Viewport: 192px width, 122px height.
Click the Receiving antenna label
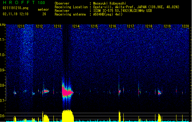(70, 14)
